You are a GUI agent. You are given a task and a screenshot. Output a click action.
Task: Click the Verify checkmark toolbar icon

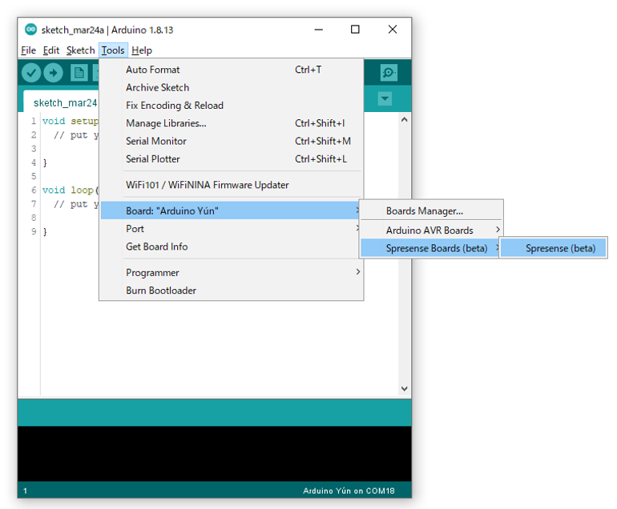tap(31, 73)
